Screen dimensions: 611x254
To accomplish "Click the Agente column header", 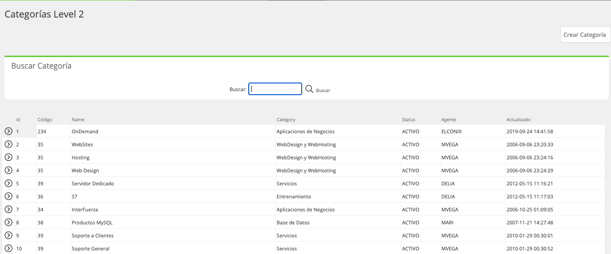I will (448, 119).
